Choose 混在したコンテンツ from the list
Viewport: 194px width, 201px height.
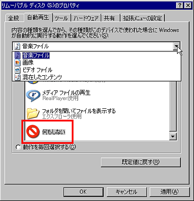[x=42, y=77]
